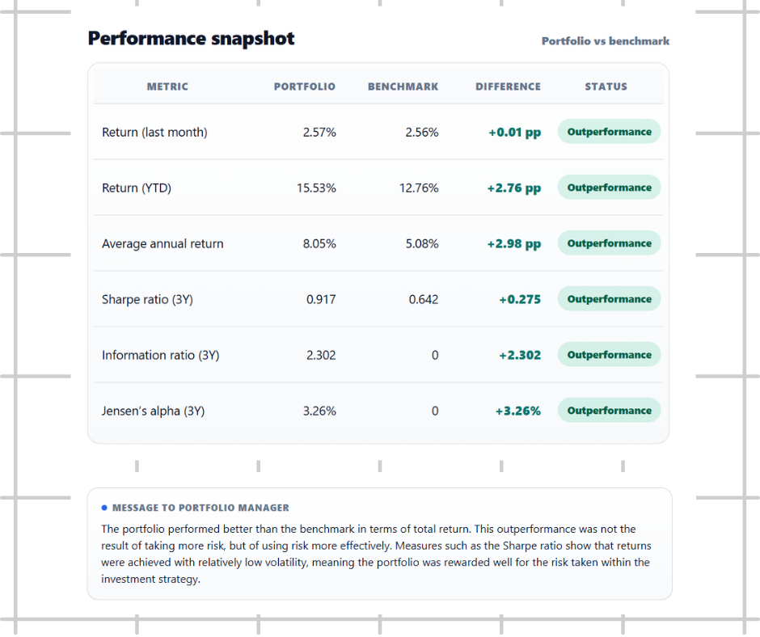Click Outperformance badge for Average annual return
This screenshot has width=760, height=637.
pyautogui.click(x=609, y=243)
